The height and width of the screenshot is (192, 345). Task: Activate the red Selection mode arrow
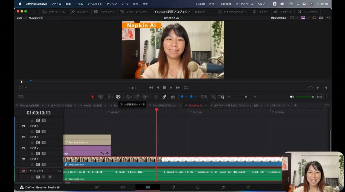93,97
